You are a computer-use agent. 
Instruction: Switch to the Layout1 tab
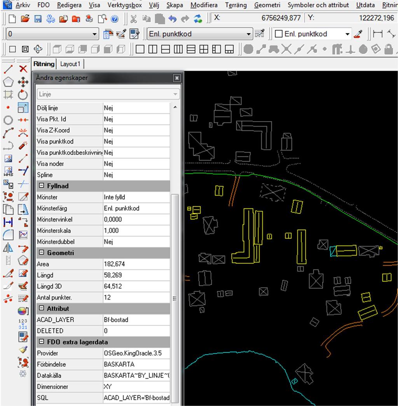point(70,64)
